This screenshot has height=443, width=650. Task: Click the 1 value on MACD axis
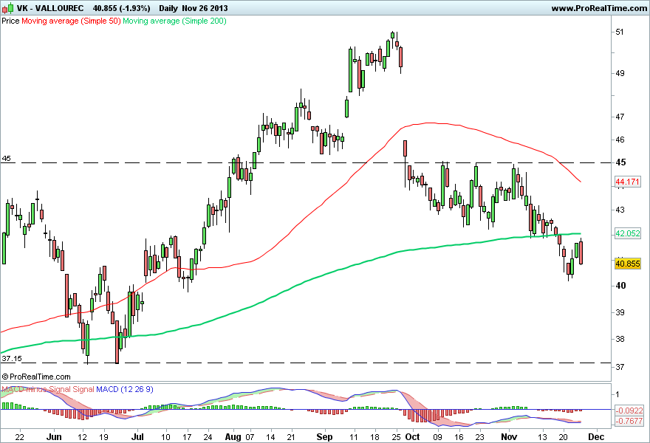617,394
